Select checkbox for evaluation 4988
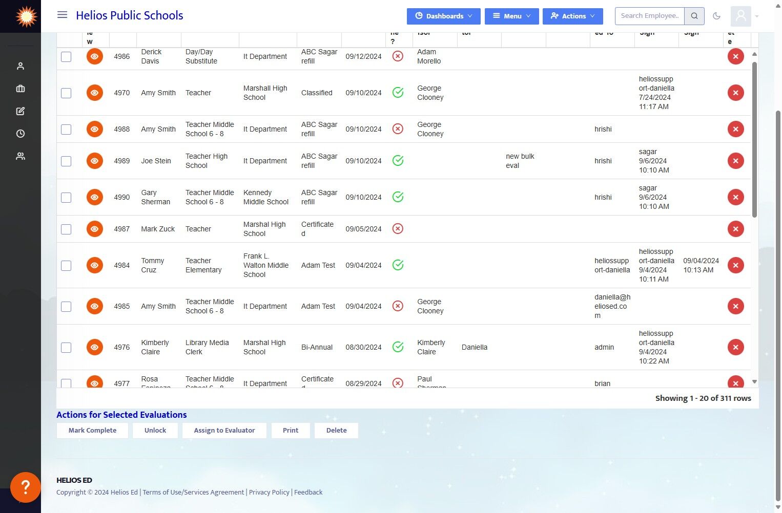 pos(66,129)
